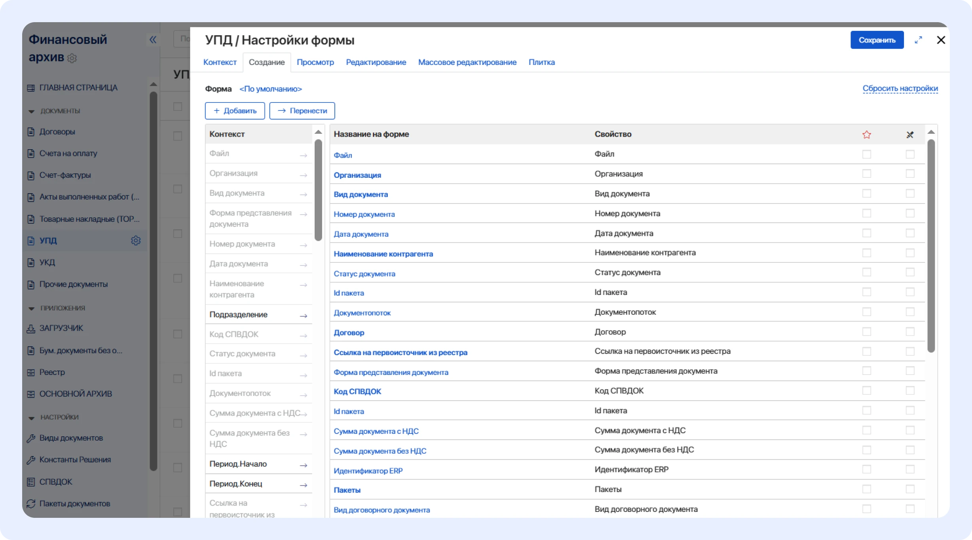Collapse the ПРИЛОЖЕНИЯ section
Image resolution: width=972 pixels, height=540 pixels.
[x=31, y=308]
